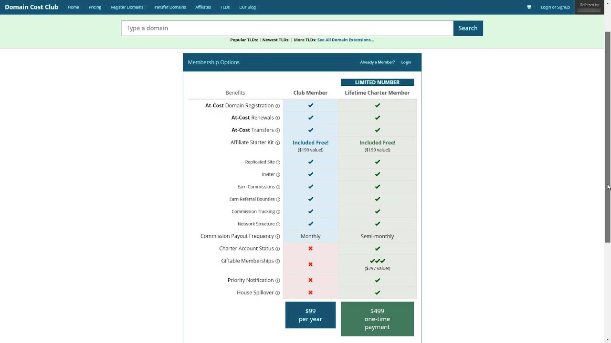The image size is (611, 343).
Task: Click Club Member column header
Action: coord(310,93)
